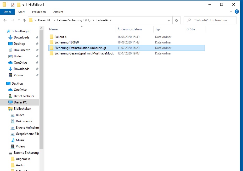Switch to the Ansicht ribbon tab
Image resolution: width=243 pixels, height=171 pixels.
pyautogui.click(x=58, y=12)
